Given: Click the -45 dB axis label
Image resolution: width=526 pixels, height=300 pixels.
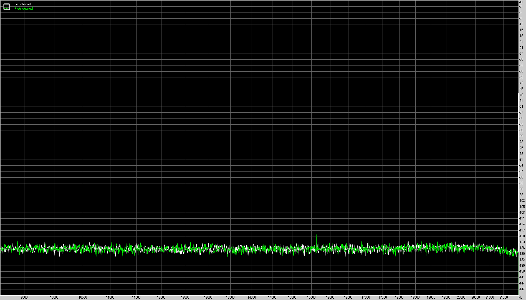Looking at the screenshot, I should [x=521, y=89].
